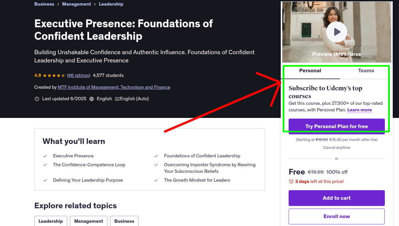Select the Leadership topic chip
This screenshot has height=226, width=399.
click(51, 221)
